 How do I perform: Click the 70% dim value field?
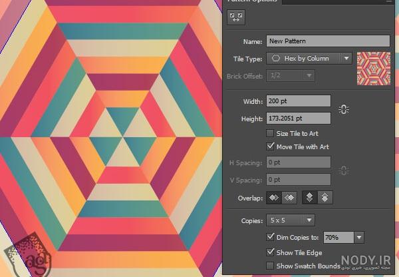[338, 238]
